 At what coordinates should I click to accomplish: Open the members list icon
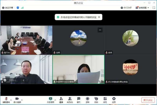70,99
